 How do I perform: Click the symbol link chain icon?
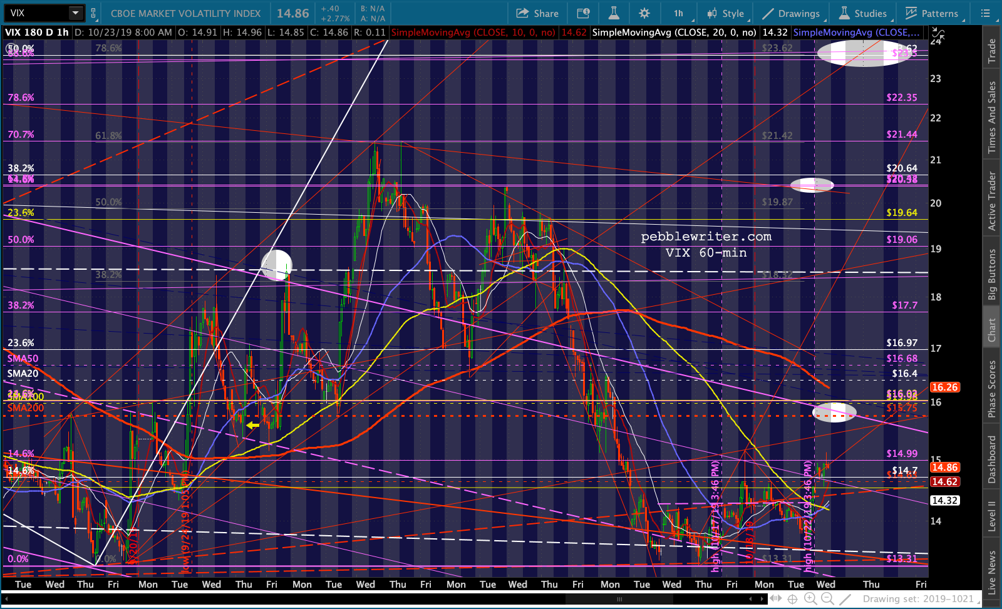[94, 13]
